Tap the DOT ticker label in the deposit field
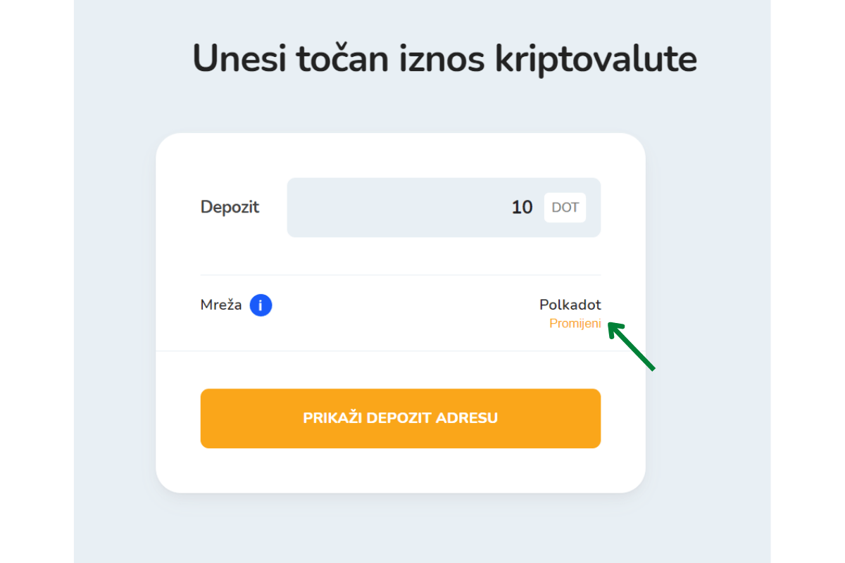Viewport: 845px width, 563px height. [565, 207]
